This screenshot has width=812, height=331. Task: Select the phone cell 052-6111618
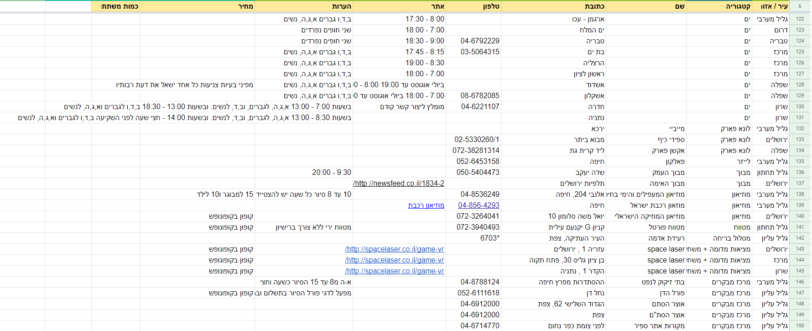(478, 293)
